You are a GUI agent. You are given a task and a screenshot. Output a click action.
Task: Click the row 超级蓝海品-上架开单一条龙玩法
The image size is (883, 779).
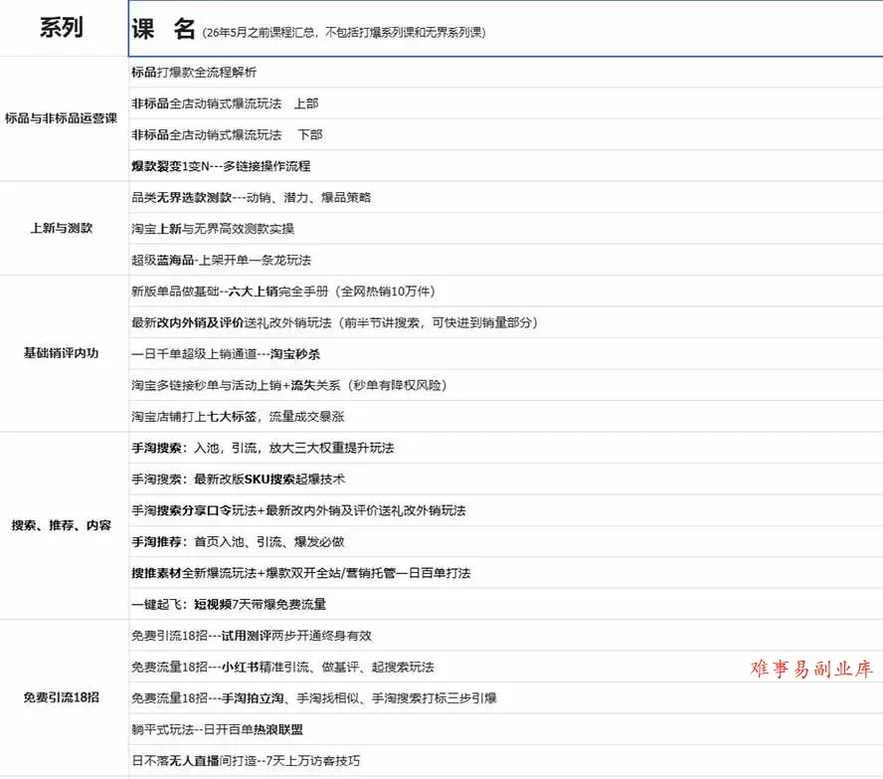(506, 261)
